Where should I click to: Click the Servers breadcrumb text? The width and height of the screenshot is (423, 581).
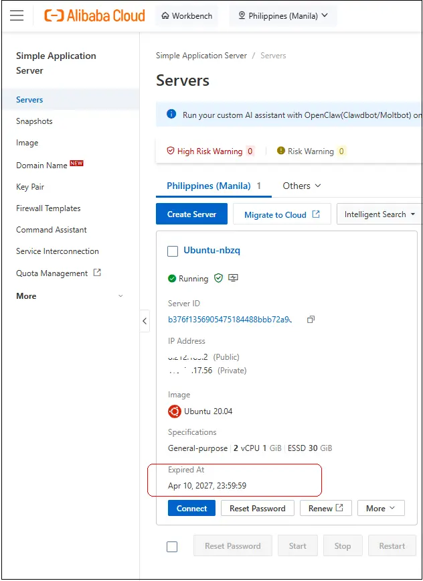[273, 56]
